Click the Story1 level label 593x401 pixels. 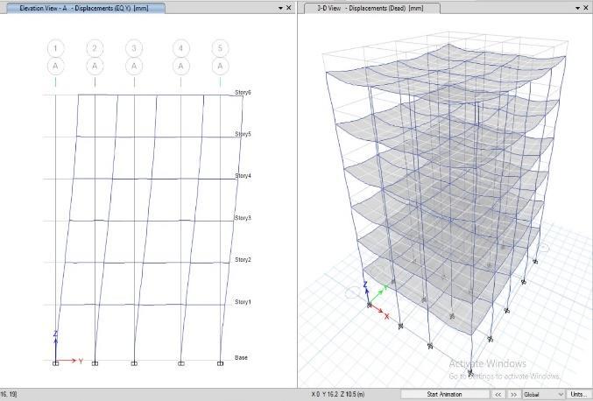pos(243,301)
